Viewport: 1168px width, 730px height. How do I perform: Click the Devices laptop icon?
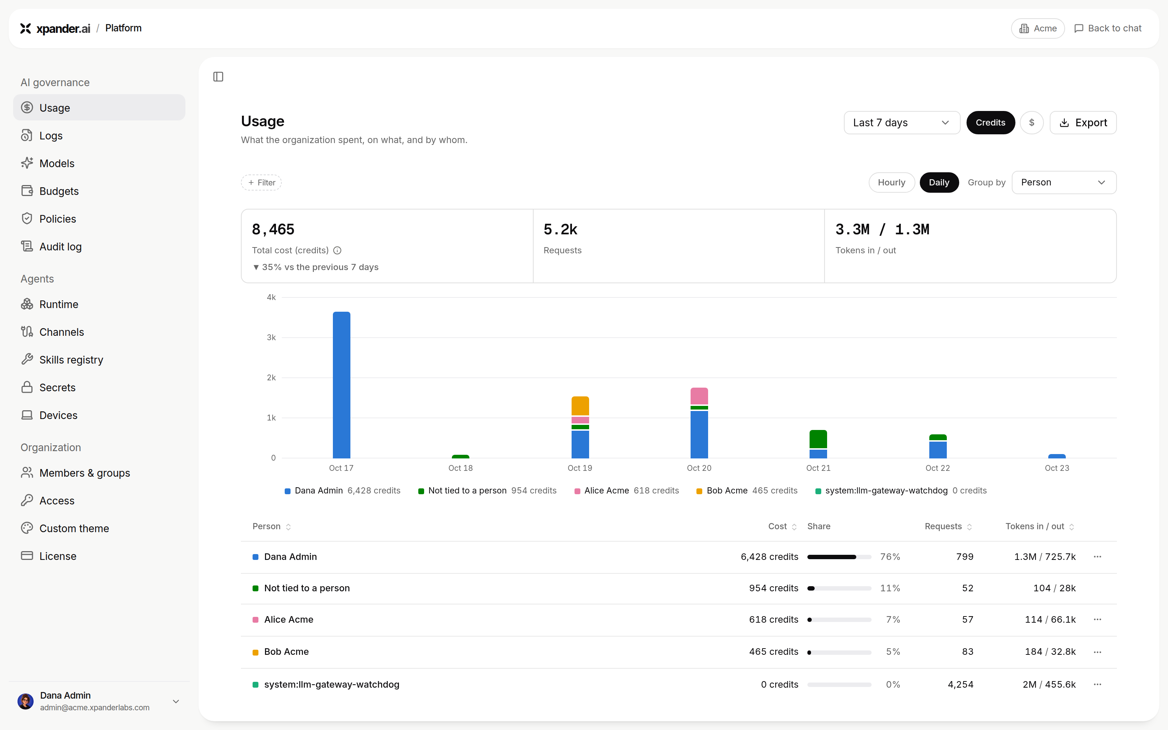click(27, 415)
